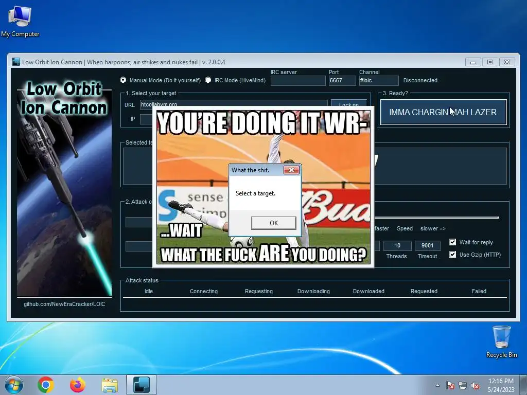Focus the IRC server input field
Screen dimensions: 527x395
tap(298, 81)
